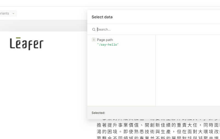This screenshot has width=220, height=139.
Task: Click the Leafer logo on the canvas
Action: coord(27,44)
